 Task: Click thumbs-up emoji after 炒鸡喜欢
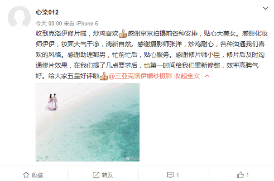(123, 34)
